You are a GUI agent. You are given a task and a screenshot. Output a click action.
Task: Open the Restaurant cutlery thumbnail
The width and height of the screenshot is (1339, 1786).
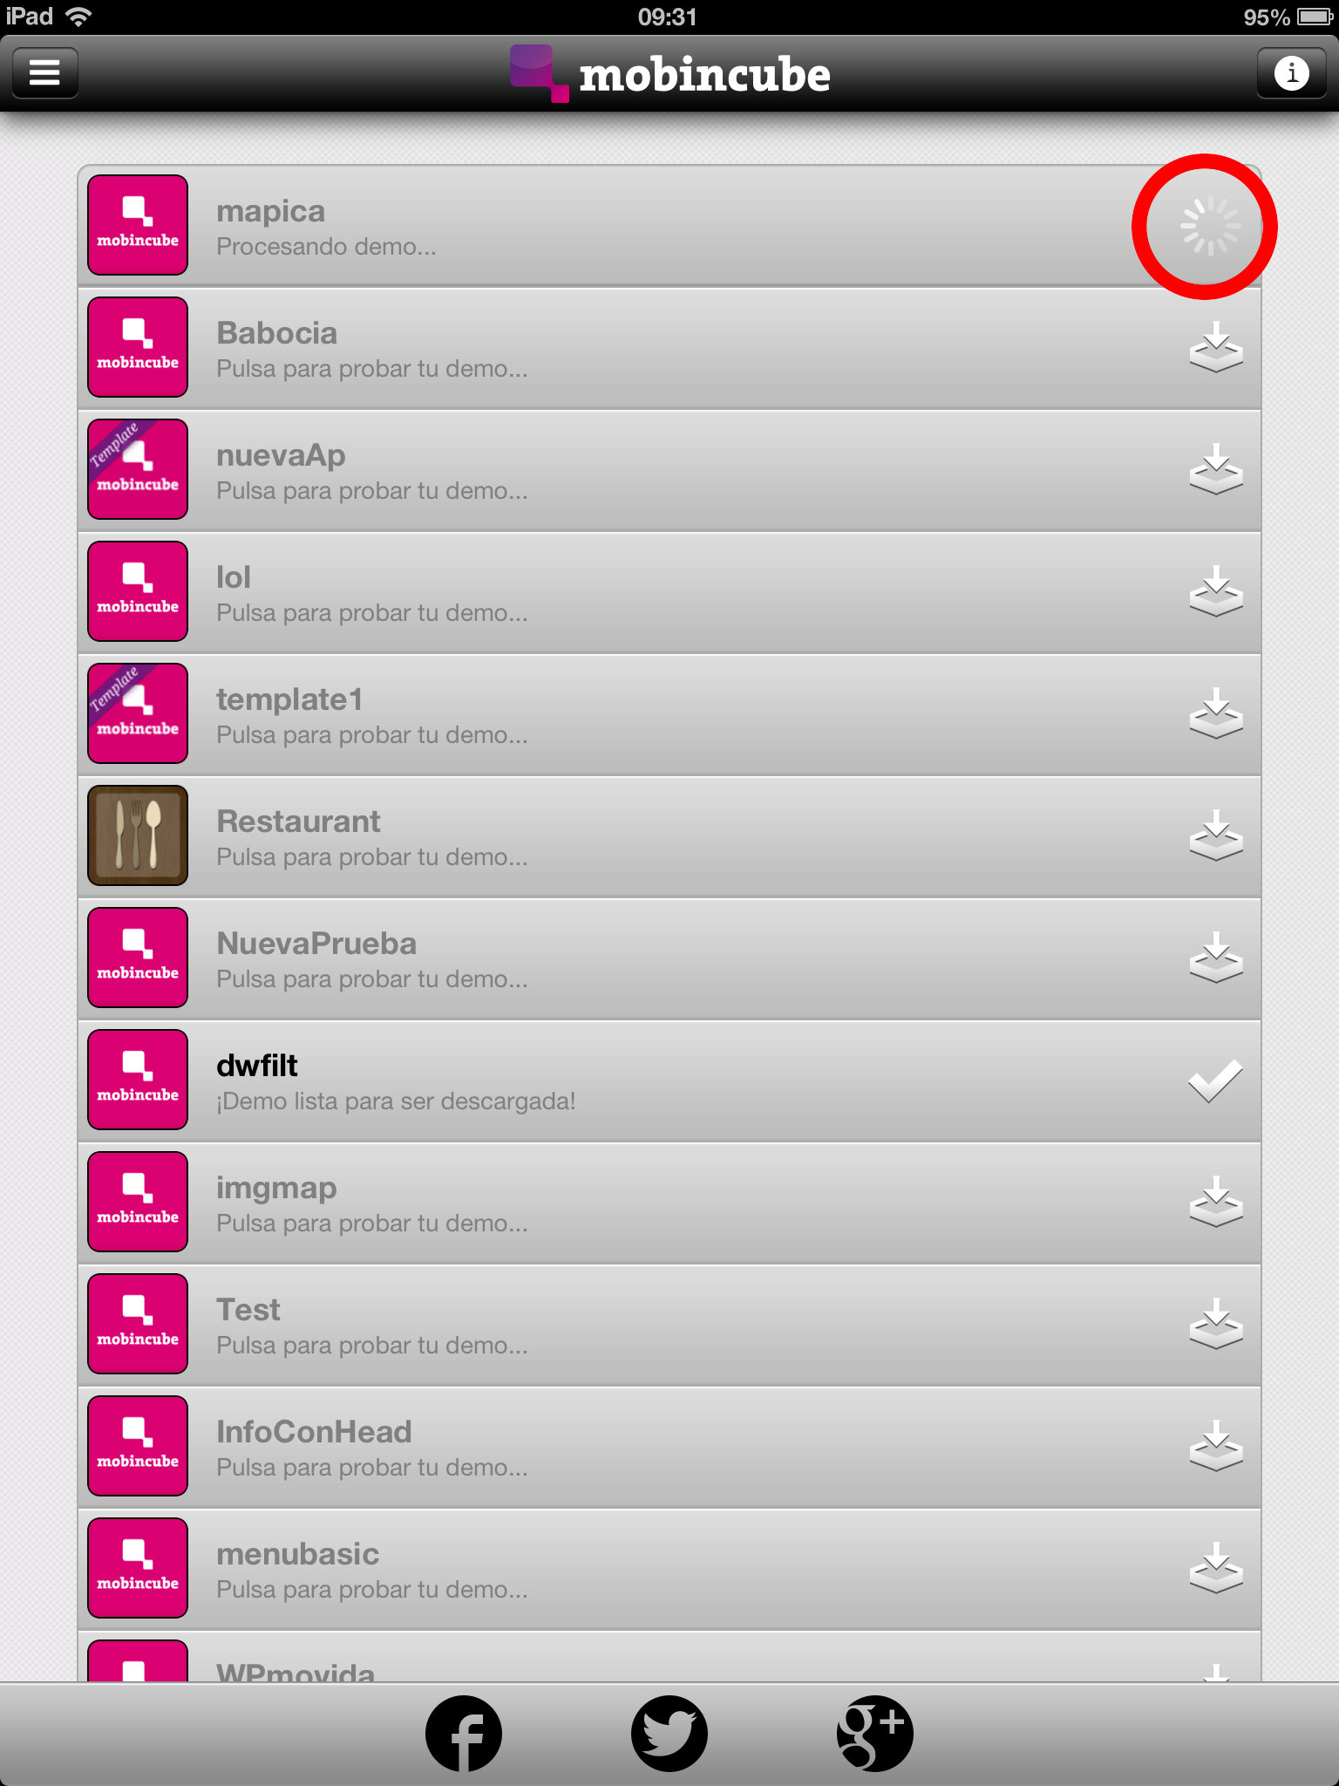coord(138,835)
